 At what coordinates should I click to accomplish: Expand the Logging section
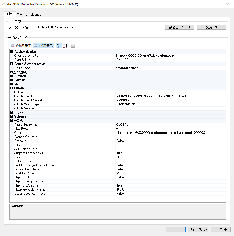click(x=11, y=80)
